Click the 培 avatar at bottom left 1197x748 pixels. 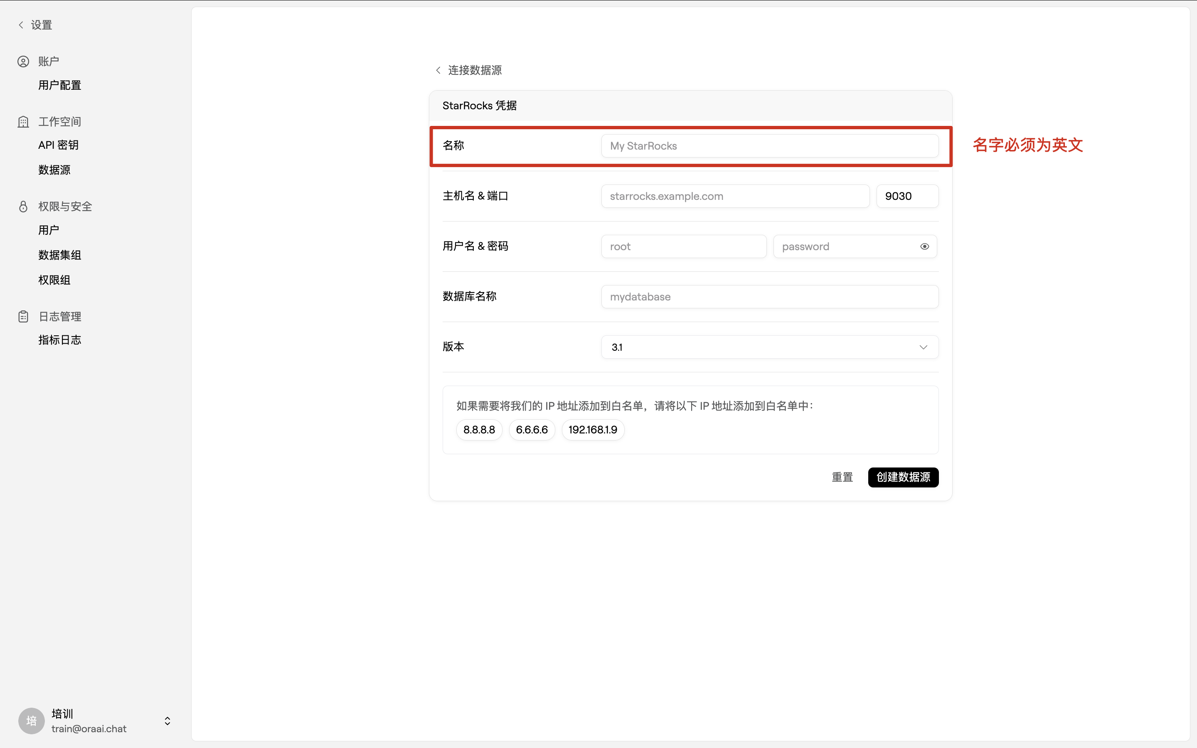[x=31, y=721]
